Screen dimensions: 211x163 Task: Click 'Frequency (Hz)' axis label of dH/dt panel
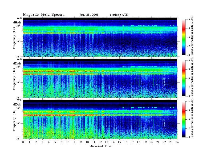click(x=14, y=39)
